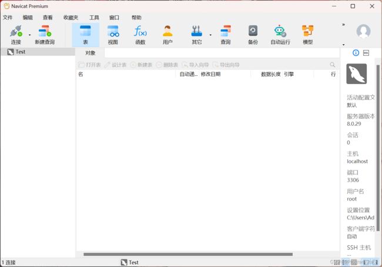Click the localhost host value

click(x=357, y=161)
